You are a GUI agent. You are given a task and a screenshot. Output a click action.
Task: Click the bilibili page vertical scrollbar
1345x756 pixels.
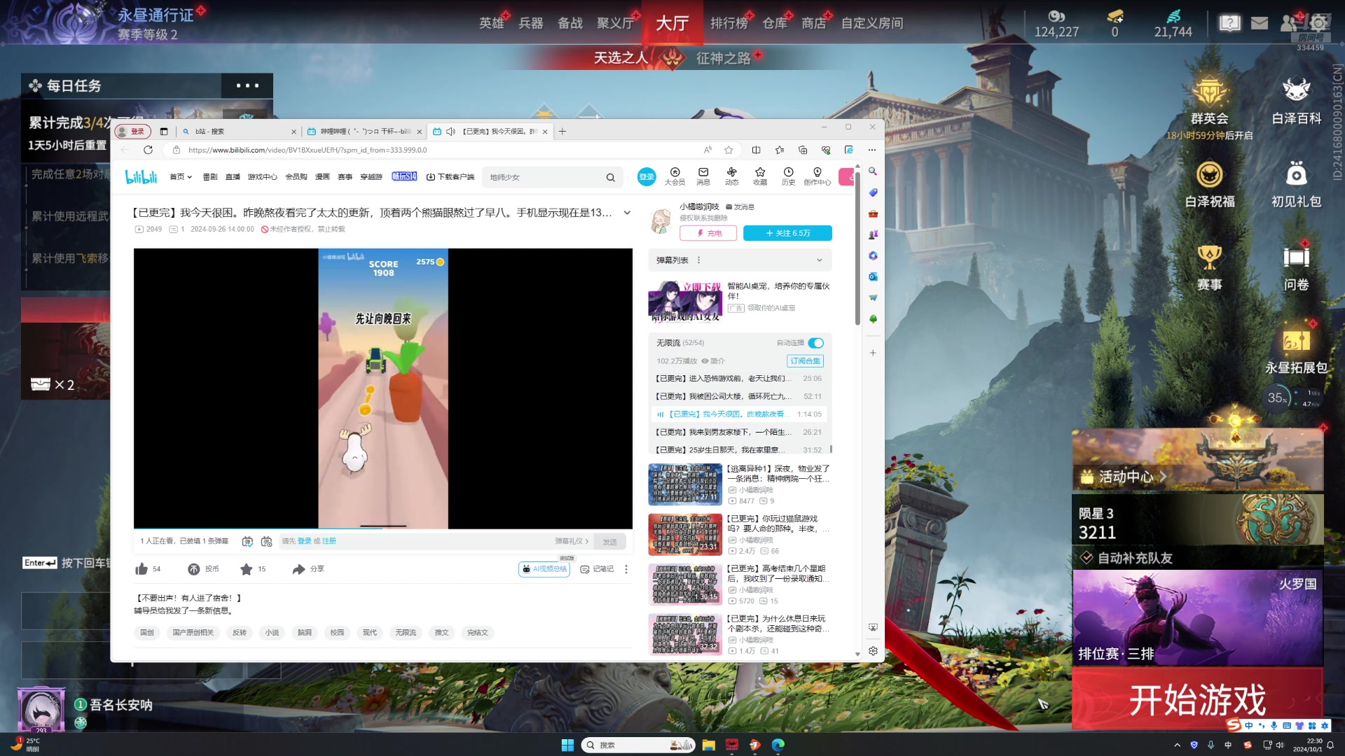857,248
